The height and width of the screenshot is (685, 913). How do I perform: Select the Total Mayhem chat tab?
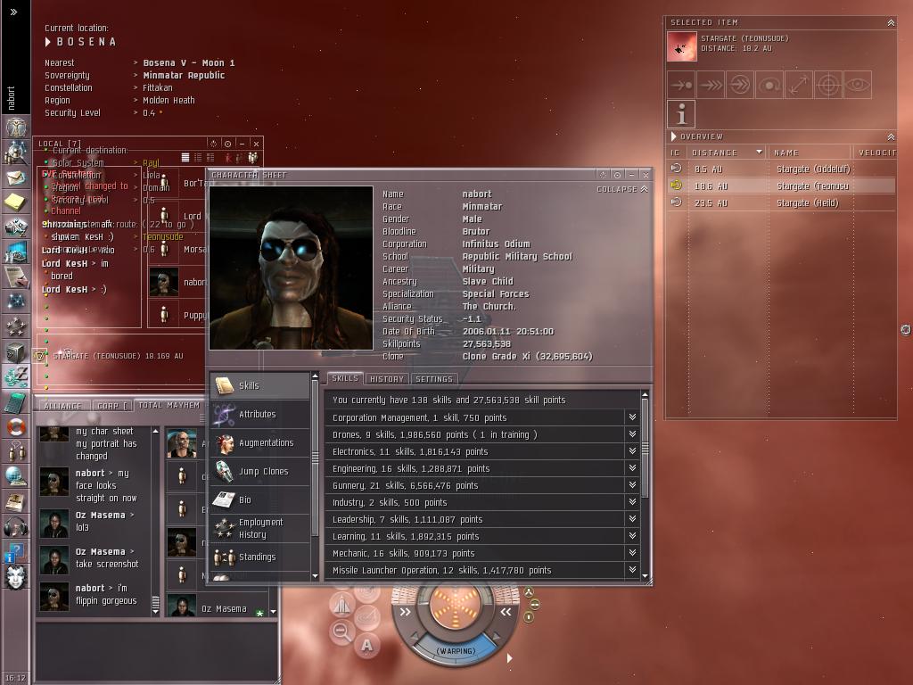click(x=169, y=405)
